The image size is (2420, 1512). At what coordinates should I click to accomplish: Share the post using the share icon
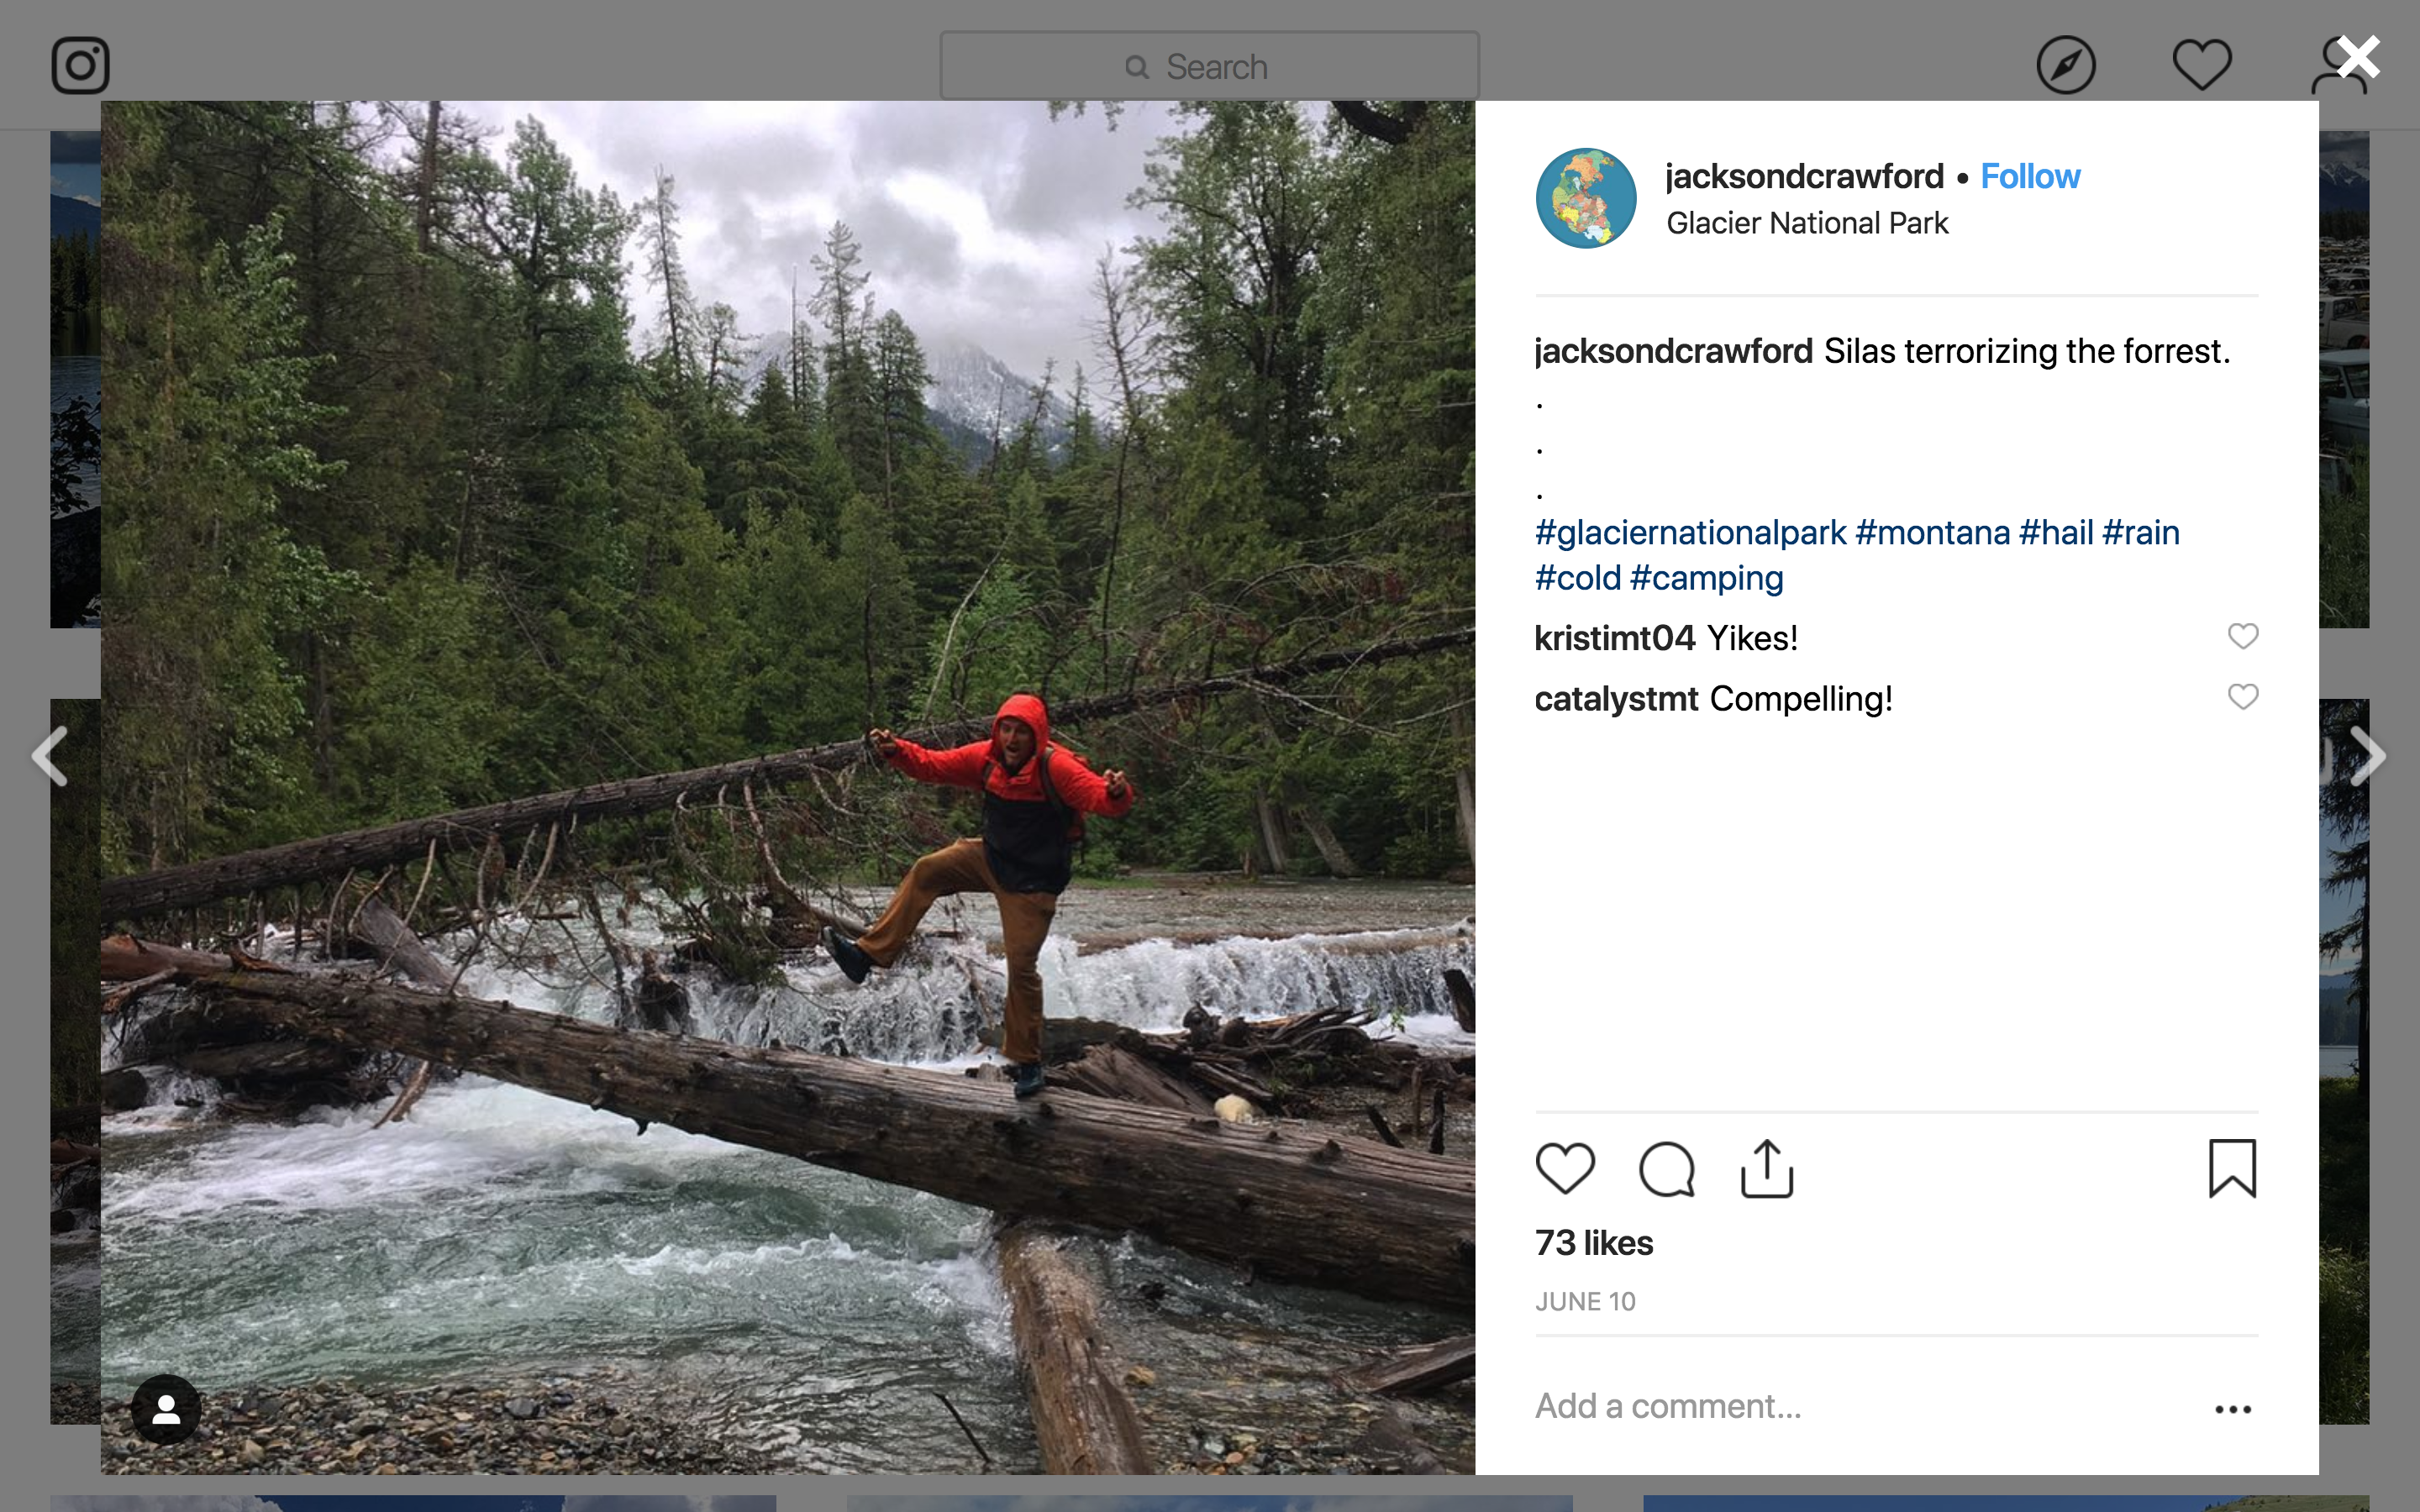(1767, 1168)
